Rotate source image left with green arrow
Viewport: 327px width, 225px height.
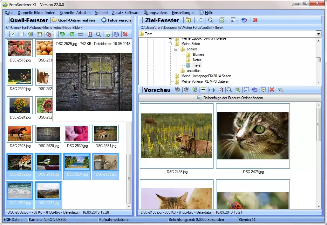pos(63,34)
